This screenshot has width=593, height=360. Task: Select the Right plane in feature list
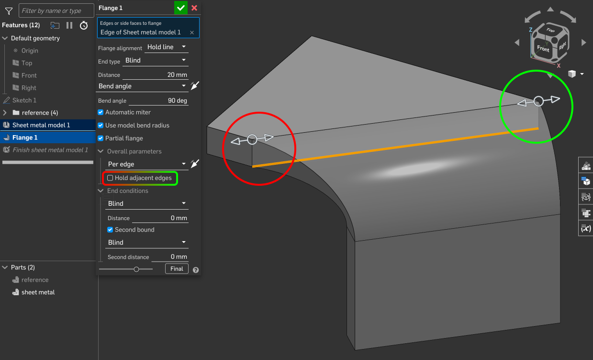click(x=29, y=88)
